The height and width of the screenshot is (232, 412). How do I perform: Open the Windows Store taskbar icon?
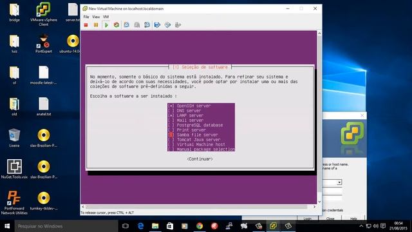pos(170,226)
